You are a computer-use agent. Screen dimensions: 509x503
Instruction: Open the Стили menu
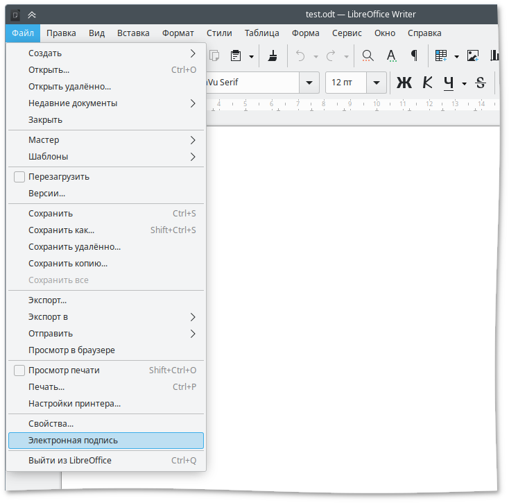219,33
